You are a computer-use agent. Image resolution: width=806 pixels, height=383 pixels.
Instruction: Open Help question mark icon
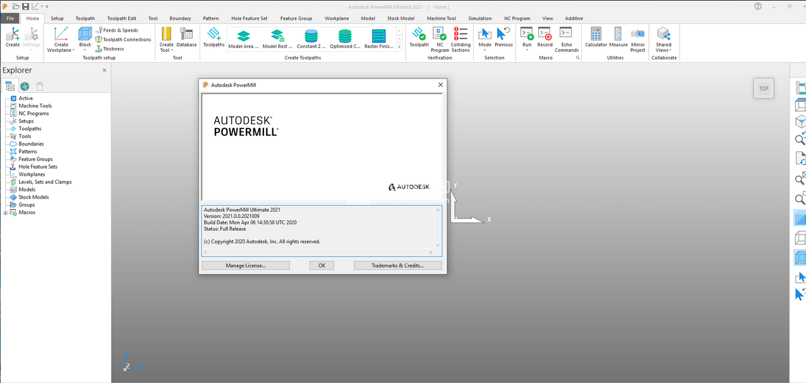tap(758, 6)
